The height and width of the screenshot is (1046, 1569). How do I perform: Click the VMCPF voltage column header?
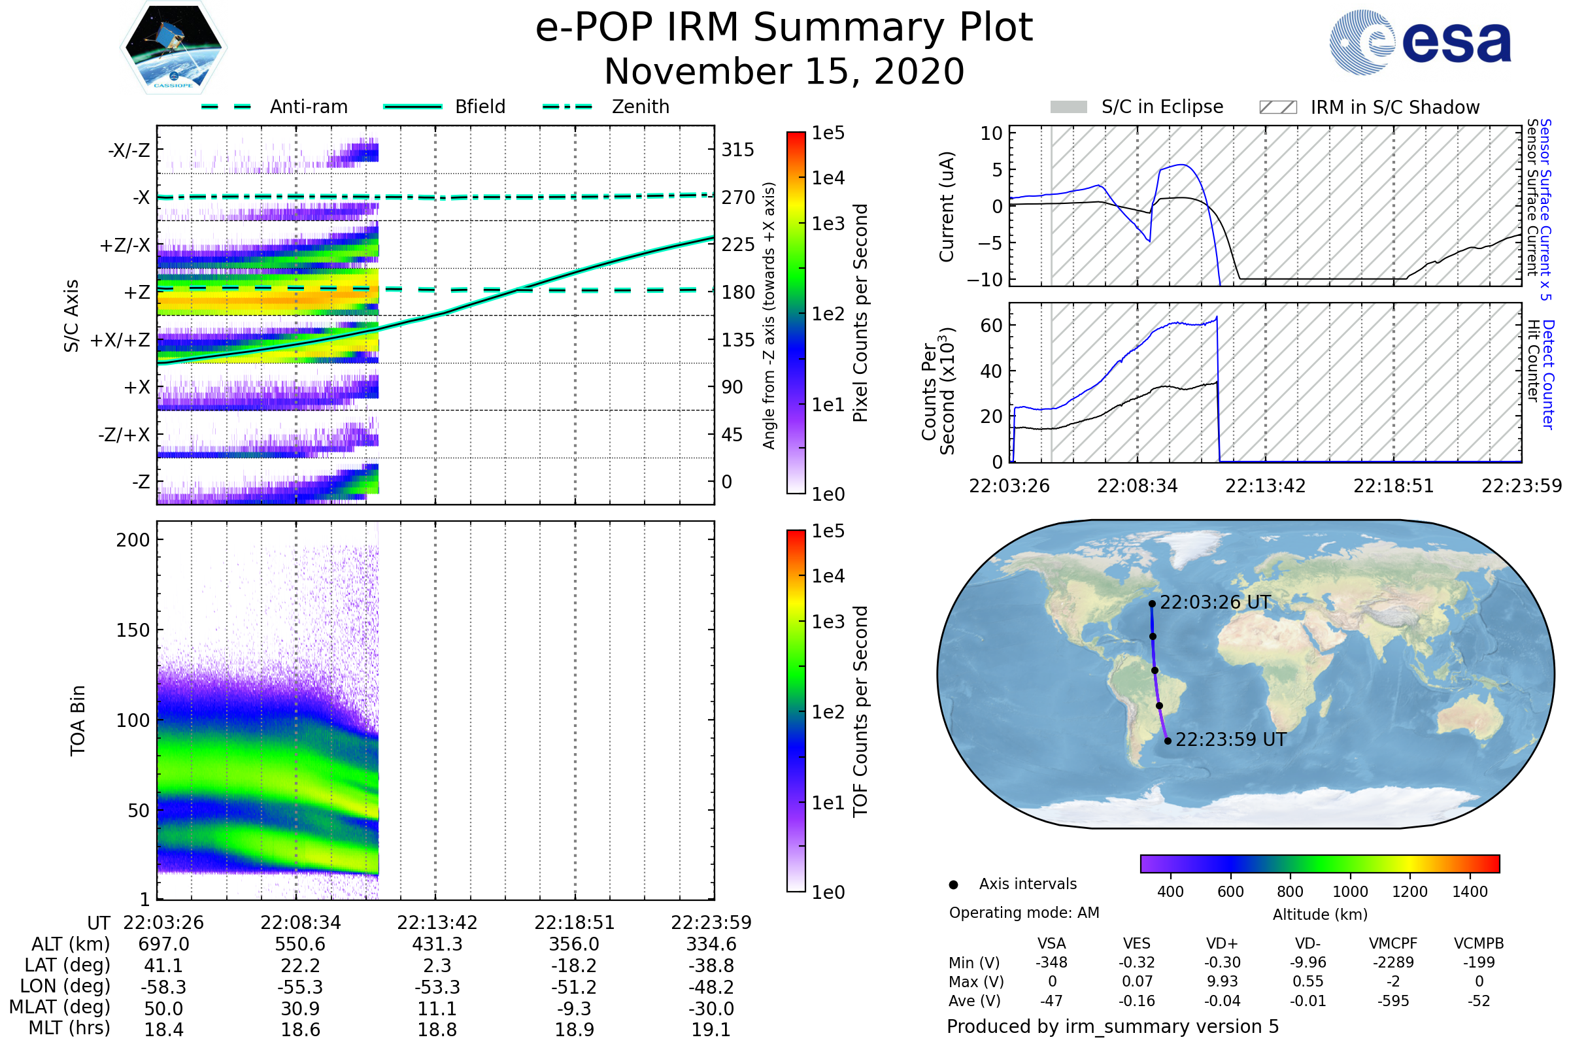1393,944
